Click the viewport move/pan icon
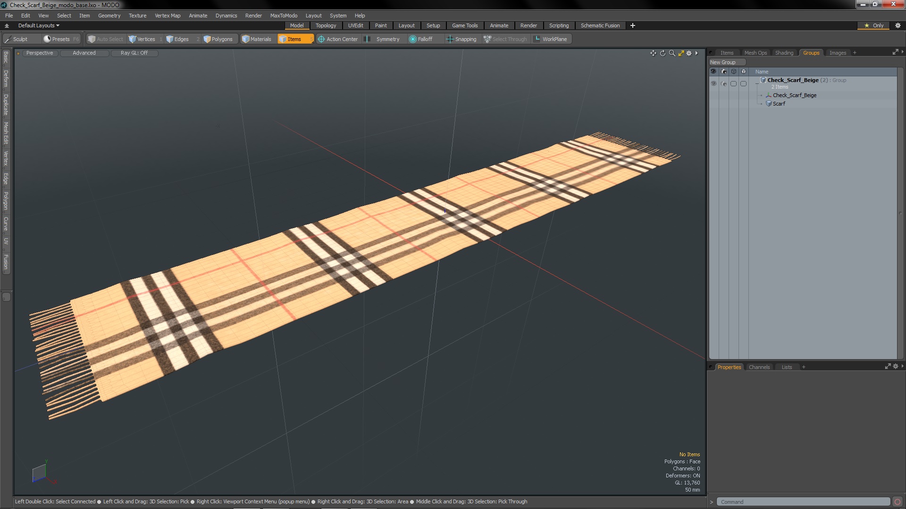 click(x=653, y=53)
